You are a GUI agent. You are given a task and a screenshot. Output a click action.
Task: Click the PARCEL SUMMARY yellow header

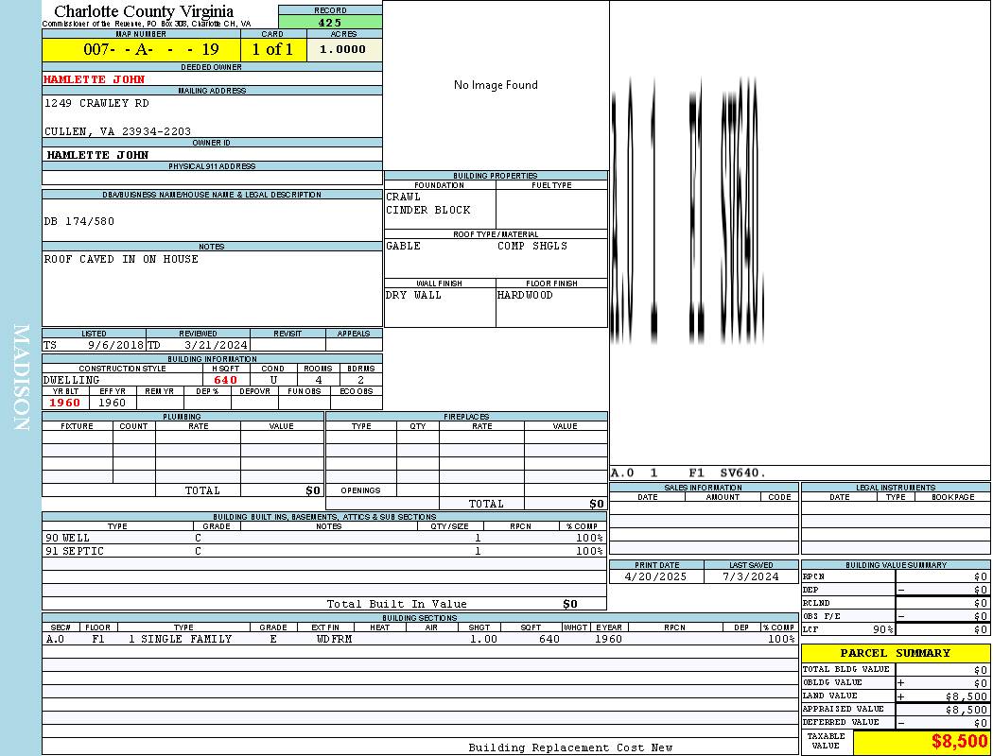(895, 653)
